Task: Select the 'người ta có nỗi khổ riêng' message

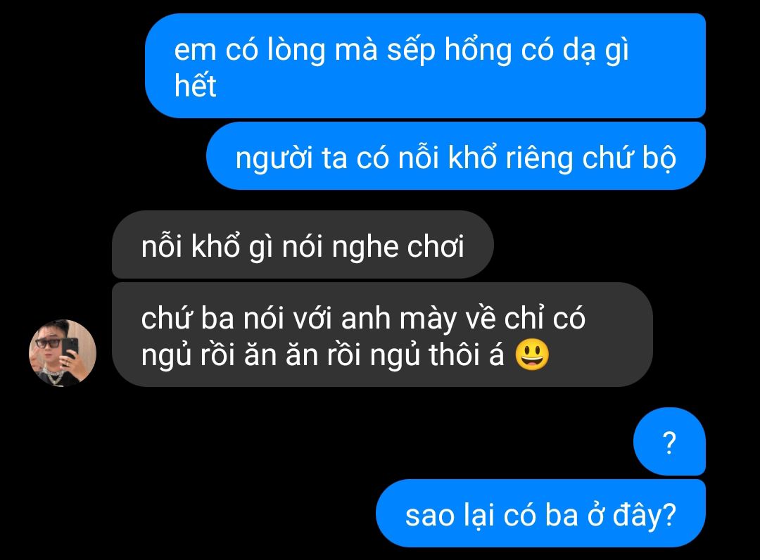Action: [455, 156]
